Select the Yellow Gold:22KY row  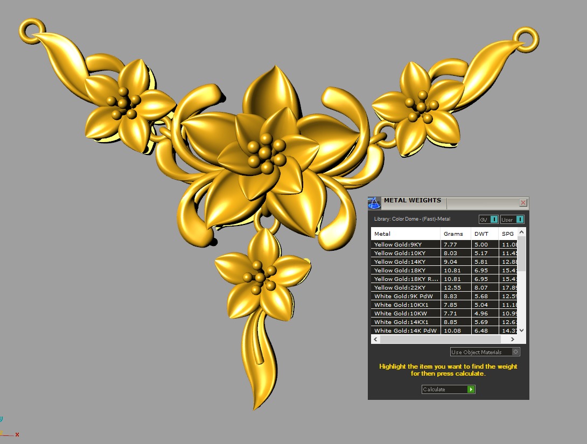(x=444, y=287)
